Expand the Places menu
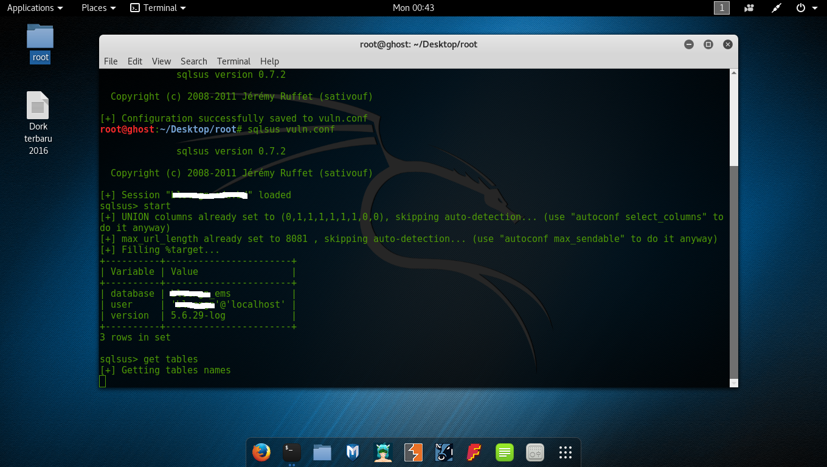The image size is (827, 467). 99,8
